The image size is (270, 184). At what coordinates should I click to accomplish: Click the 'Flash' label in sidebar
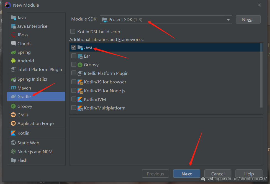[x=22, y=160]
